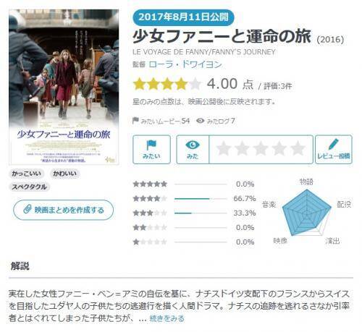Click the みたいムービー 54 count
362x332 pixels.
(161, 121)
